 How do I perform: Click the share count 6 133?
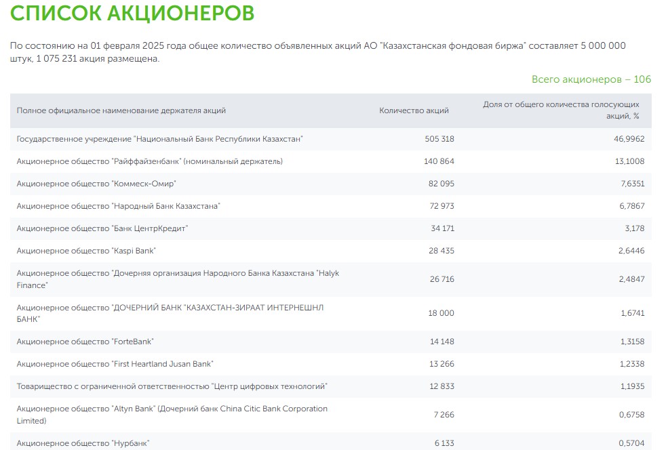tap(444, 444)
